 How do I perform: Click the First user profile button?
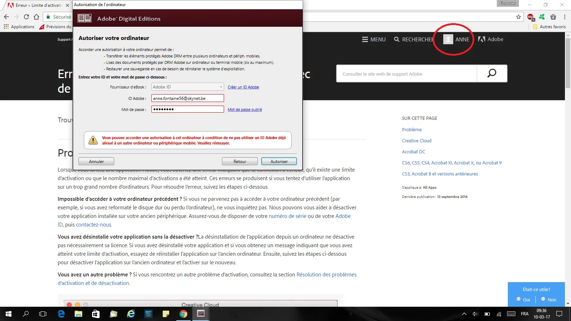click(507, 4)
